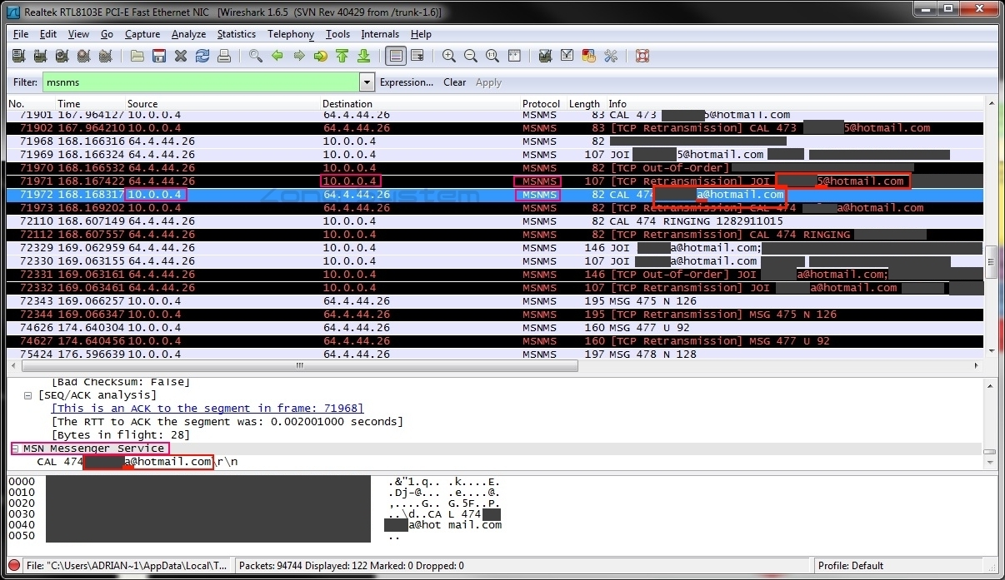
Task: Edit display filters toolbar icon
Action: pos(567,56)
